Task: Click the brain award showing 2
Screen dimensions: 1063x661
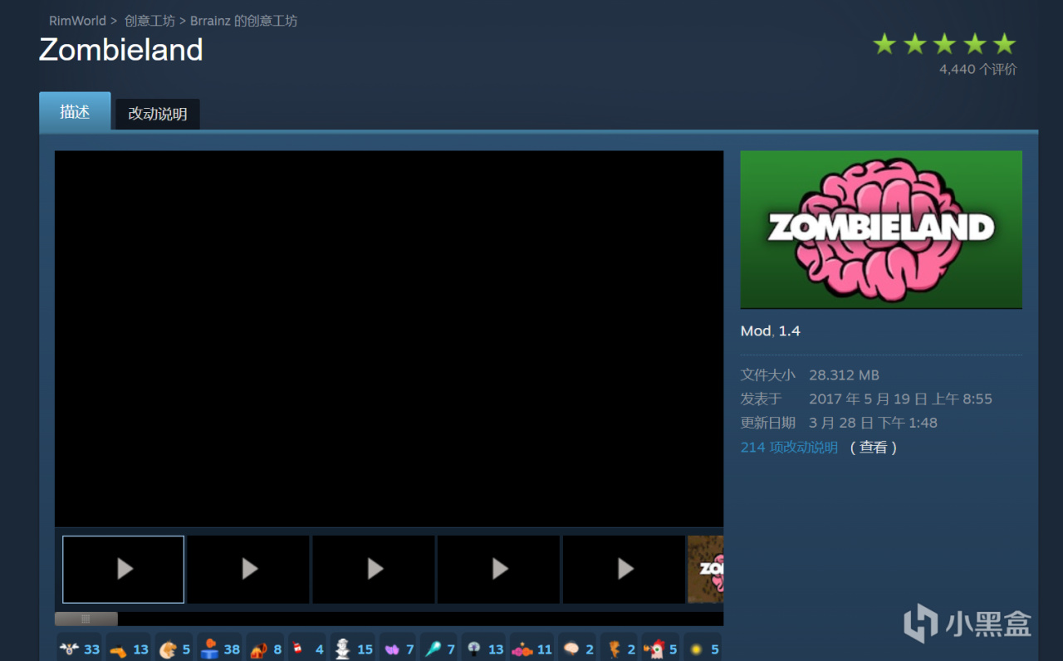Action: coord(577,649)
